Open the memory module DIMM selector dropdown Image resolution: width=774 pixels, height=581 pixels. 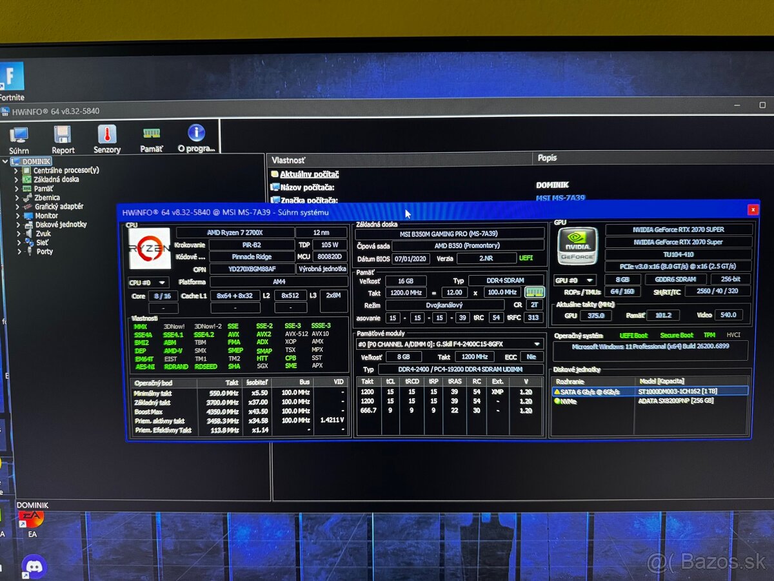tap(450, 344)
